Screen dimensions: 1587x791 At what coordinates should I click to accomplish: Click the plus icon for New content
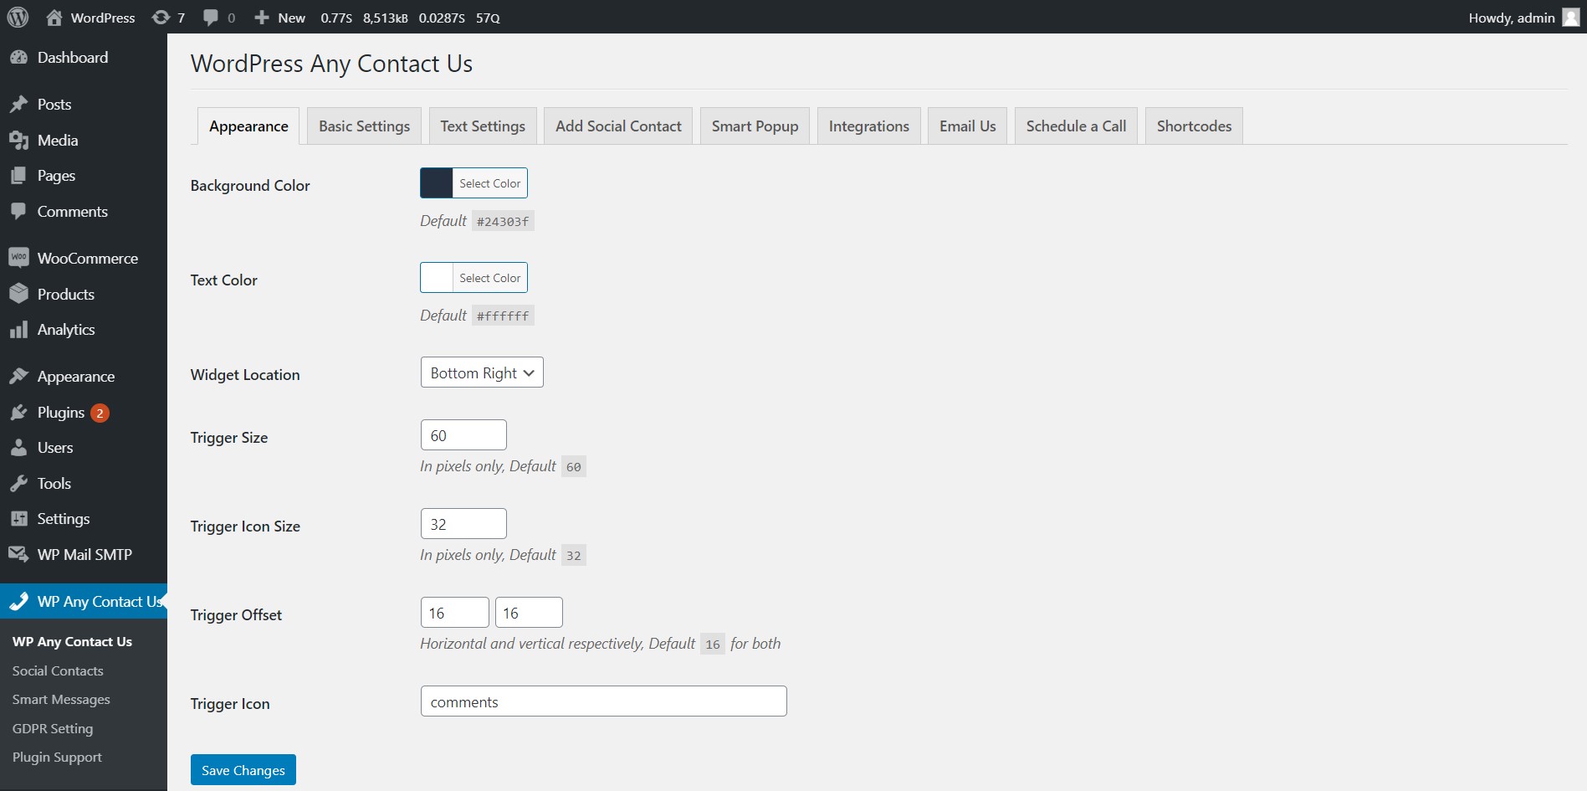tap(262, 18)
